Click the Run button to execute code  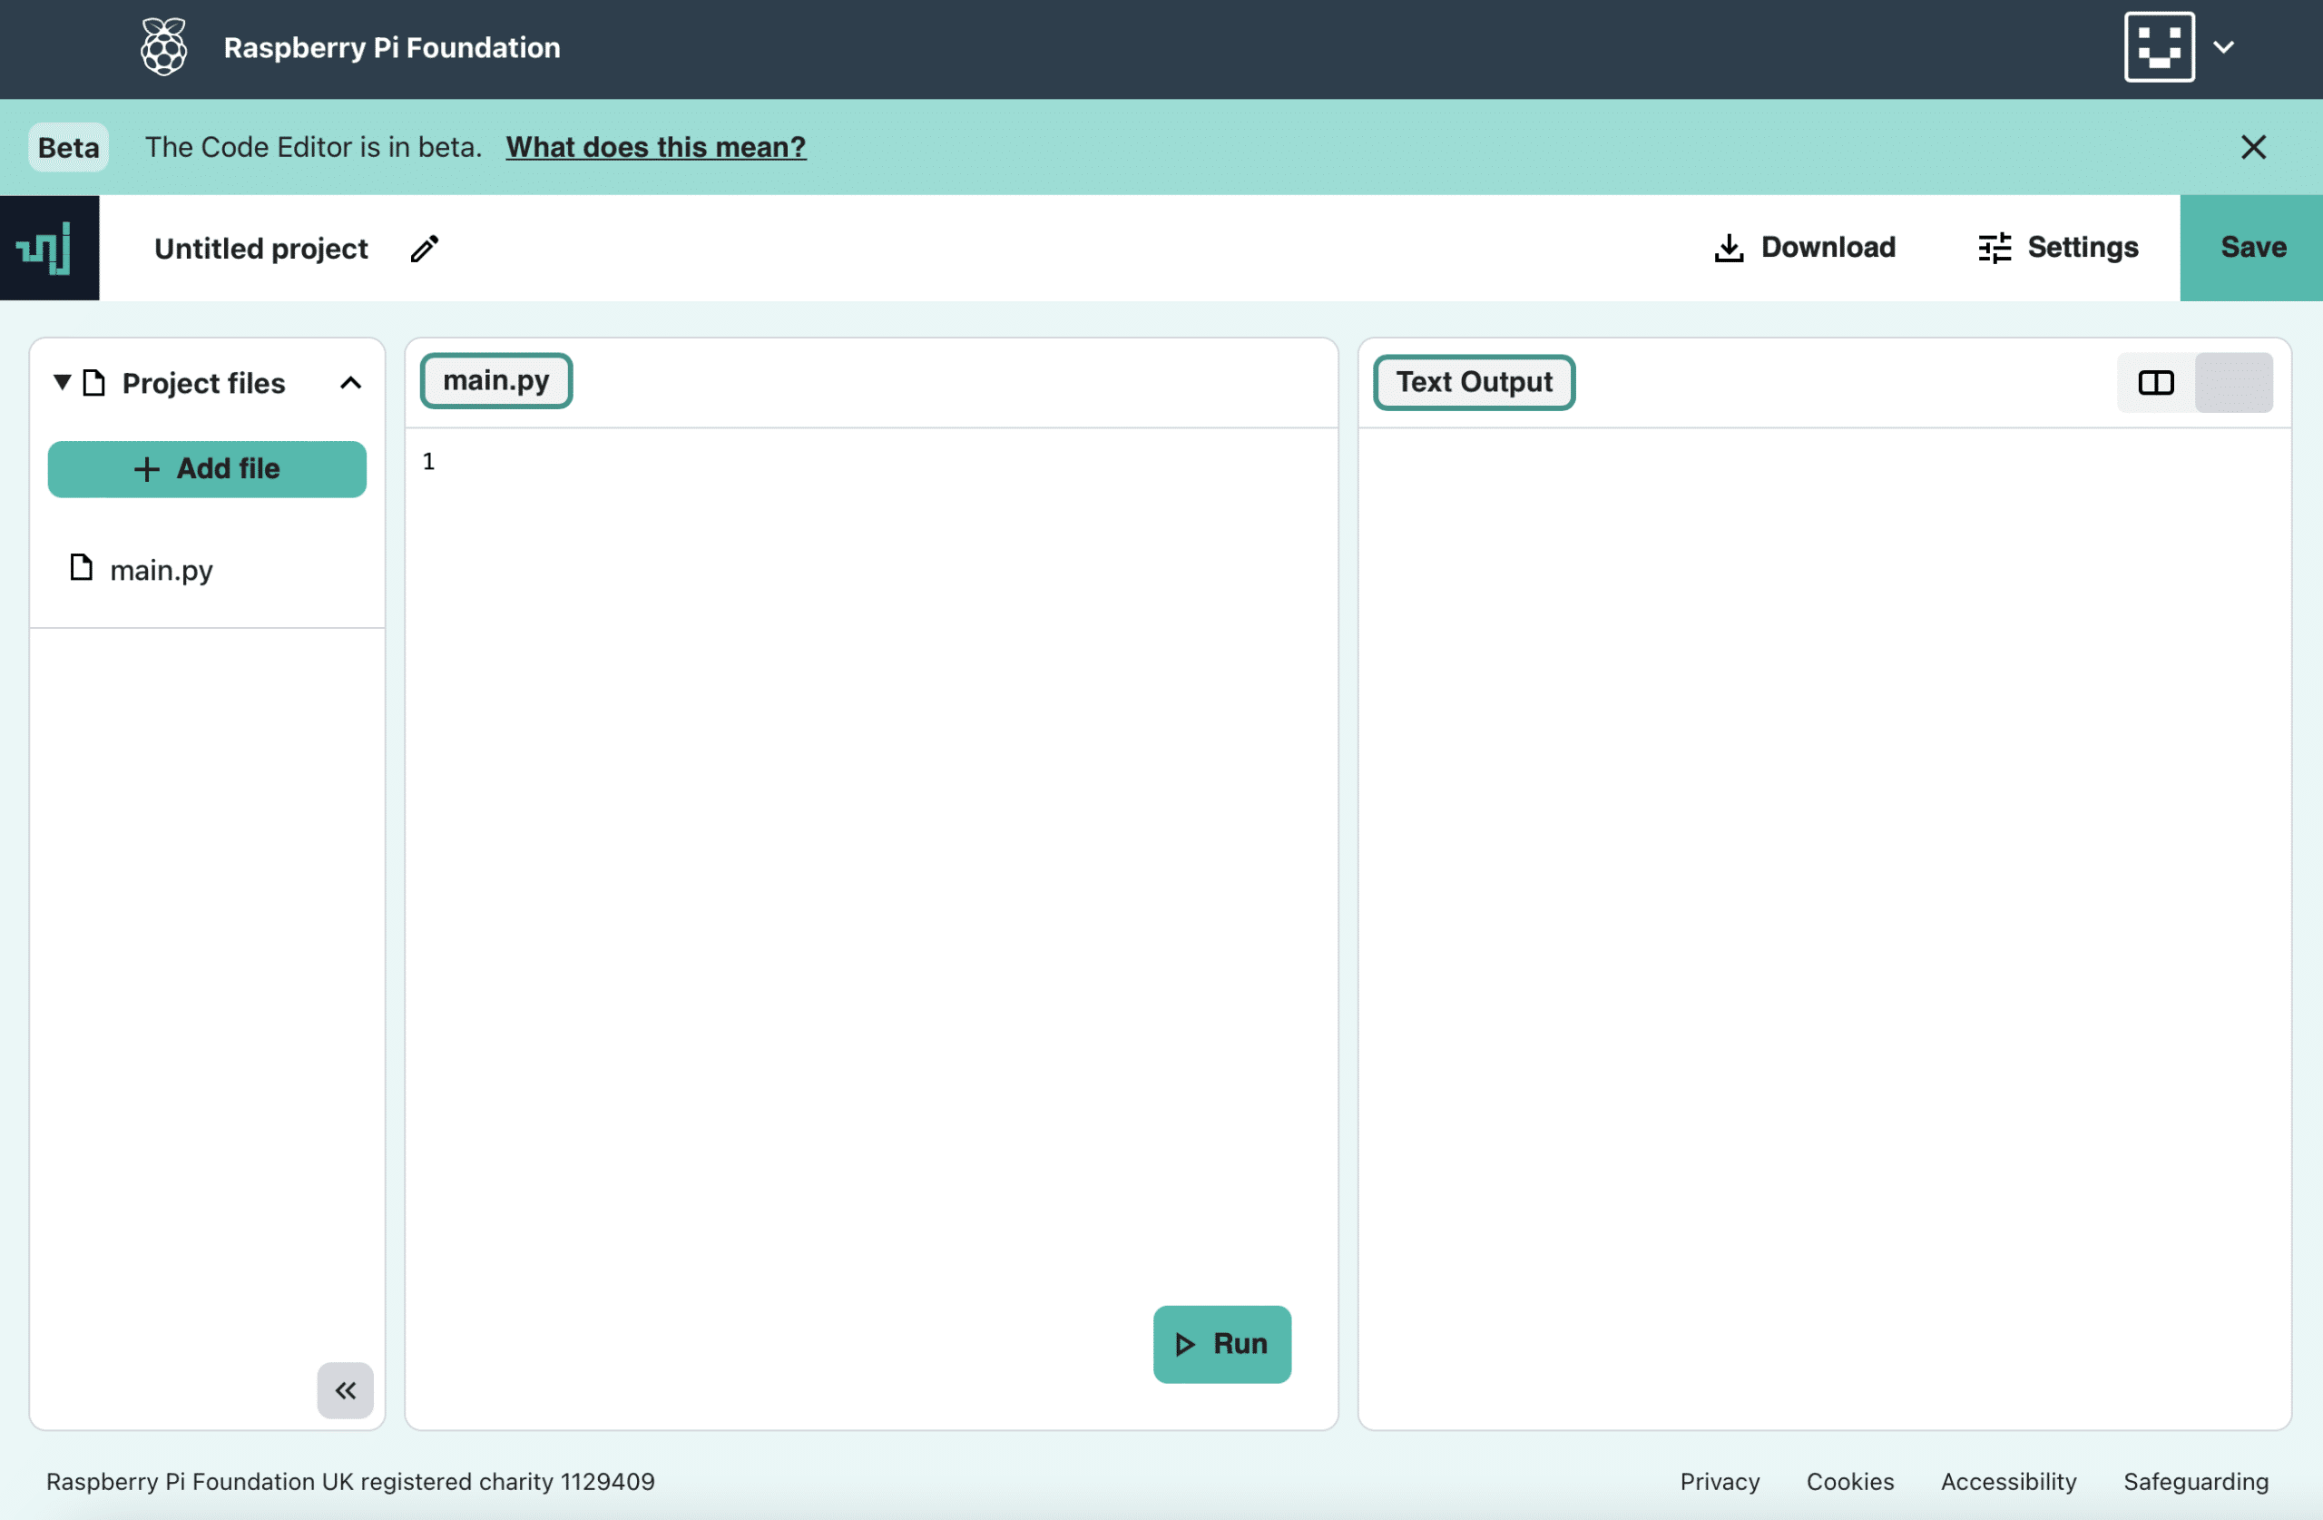(1220, 1344)
